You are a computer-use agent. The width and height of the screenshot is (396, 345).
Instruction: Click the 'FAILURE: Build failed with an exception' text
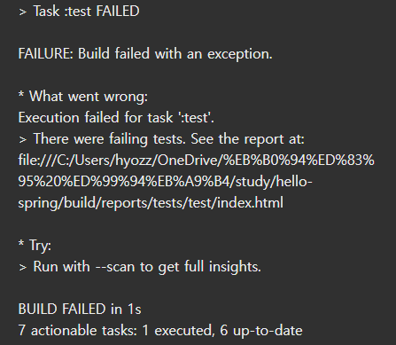point(145,54)
